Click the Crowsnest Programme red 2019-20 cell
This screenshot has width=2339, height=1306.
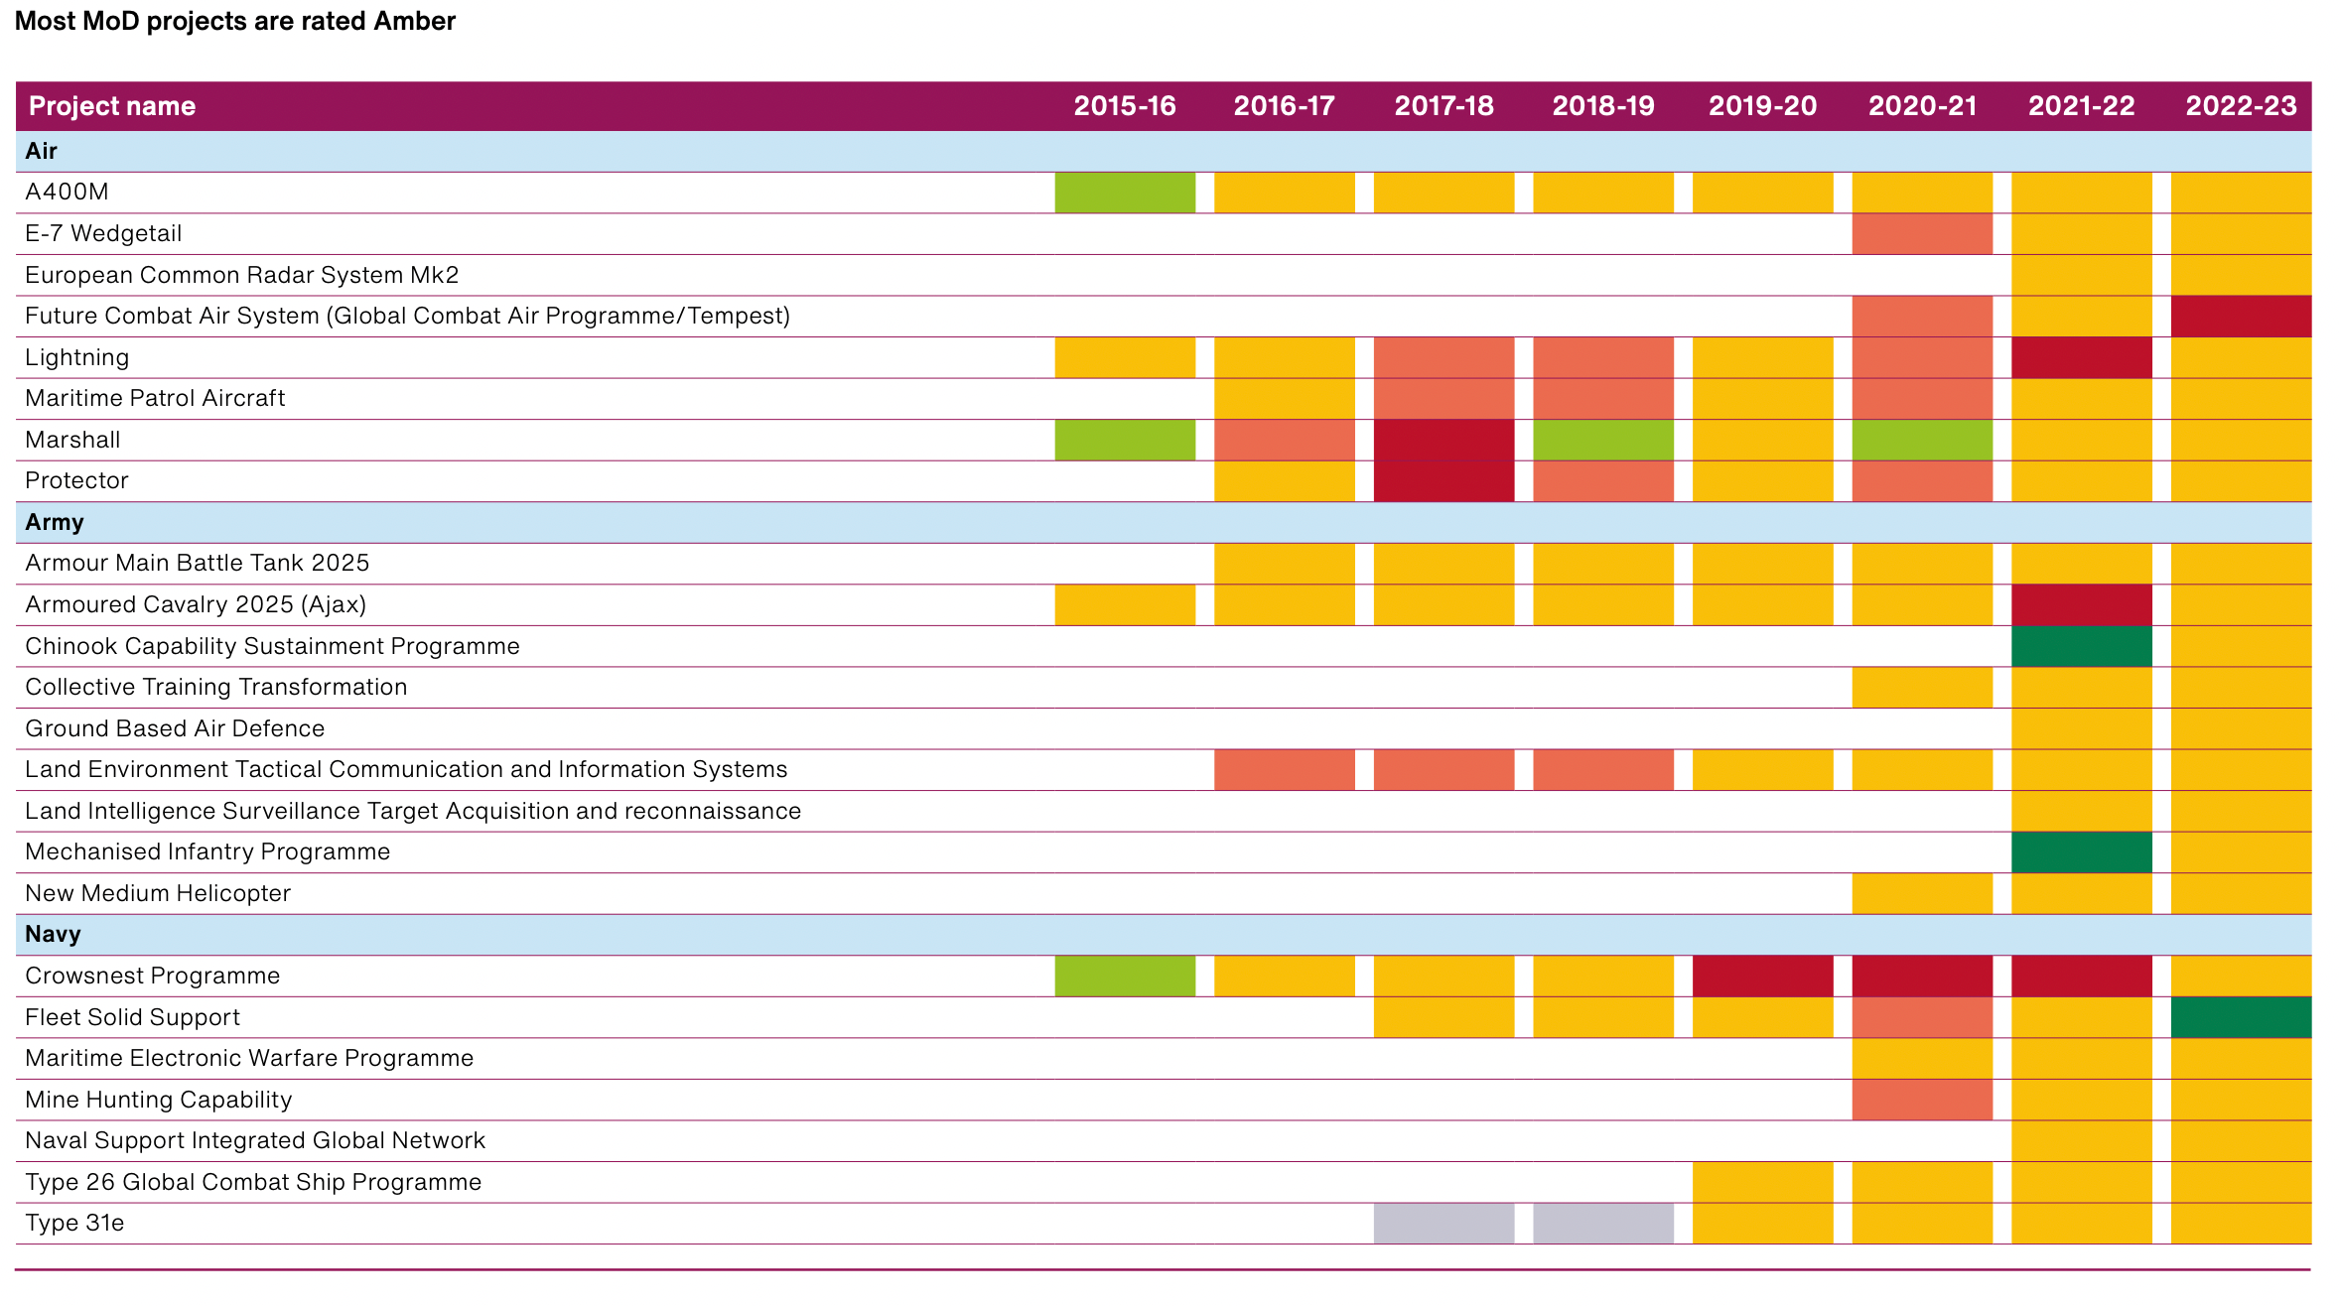(x=1762, y=976)
